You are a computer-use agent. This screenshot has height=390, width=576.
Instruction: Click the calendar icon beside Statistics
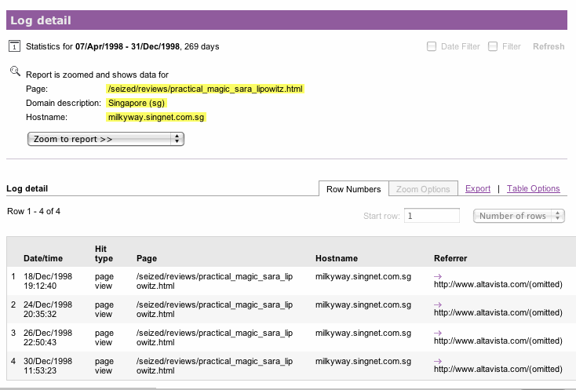pyautogui.click(x=14, y=46)
